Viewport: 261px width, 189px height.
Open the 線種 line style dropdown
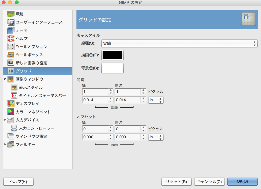(179, 43)
